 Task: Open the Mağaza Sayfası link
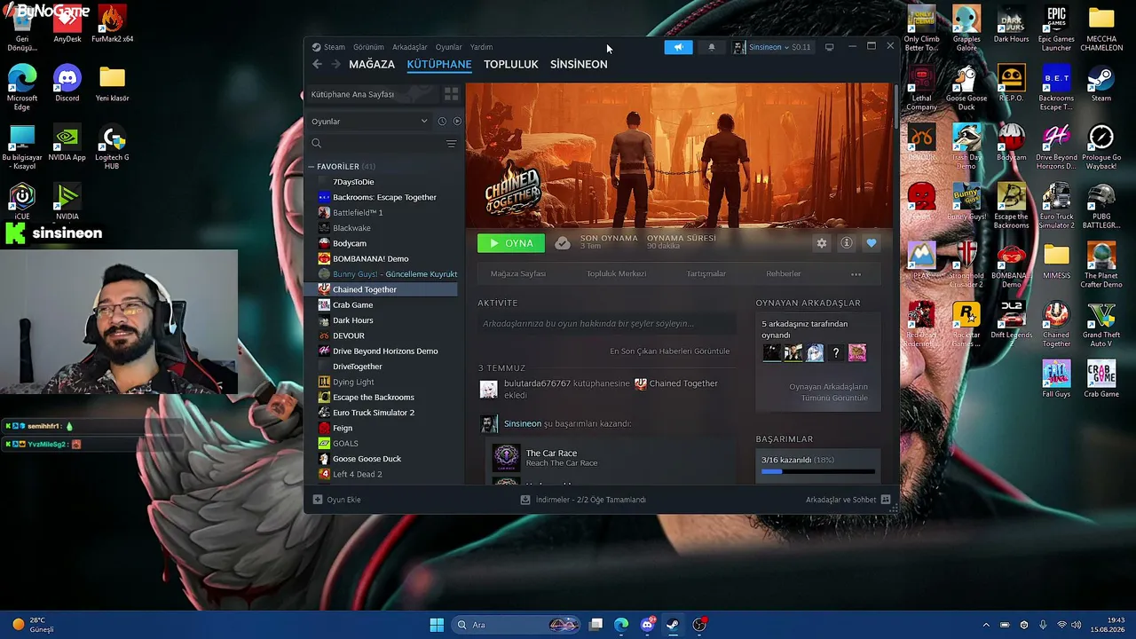pyautogui.click(x=518, y=274)
